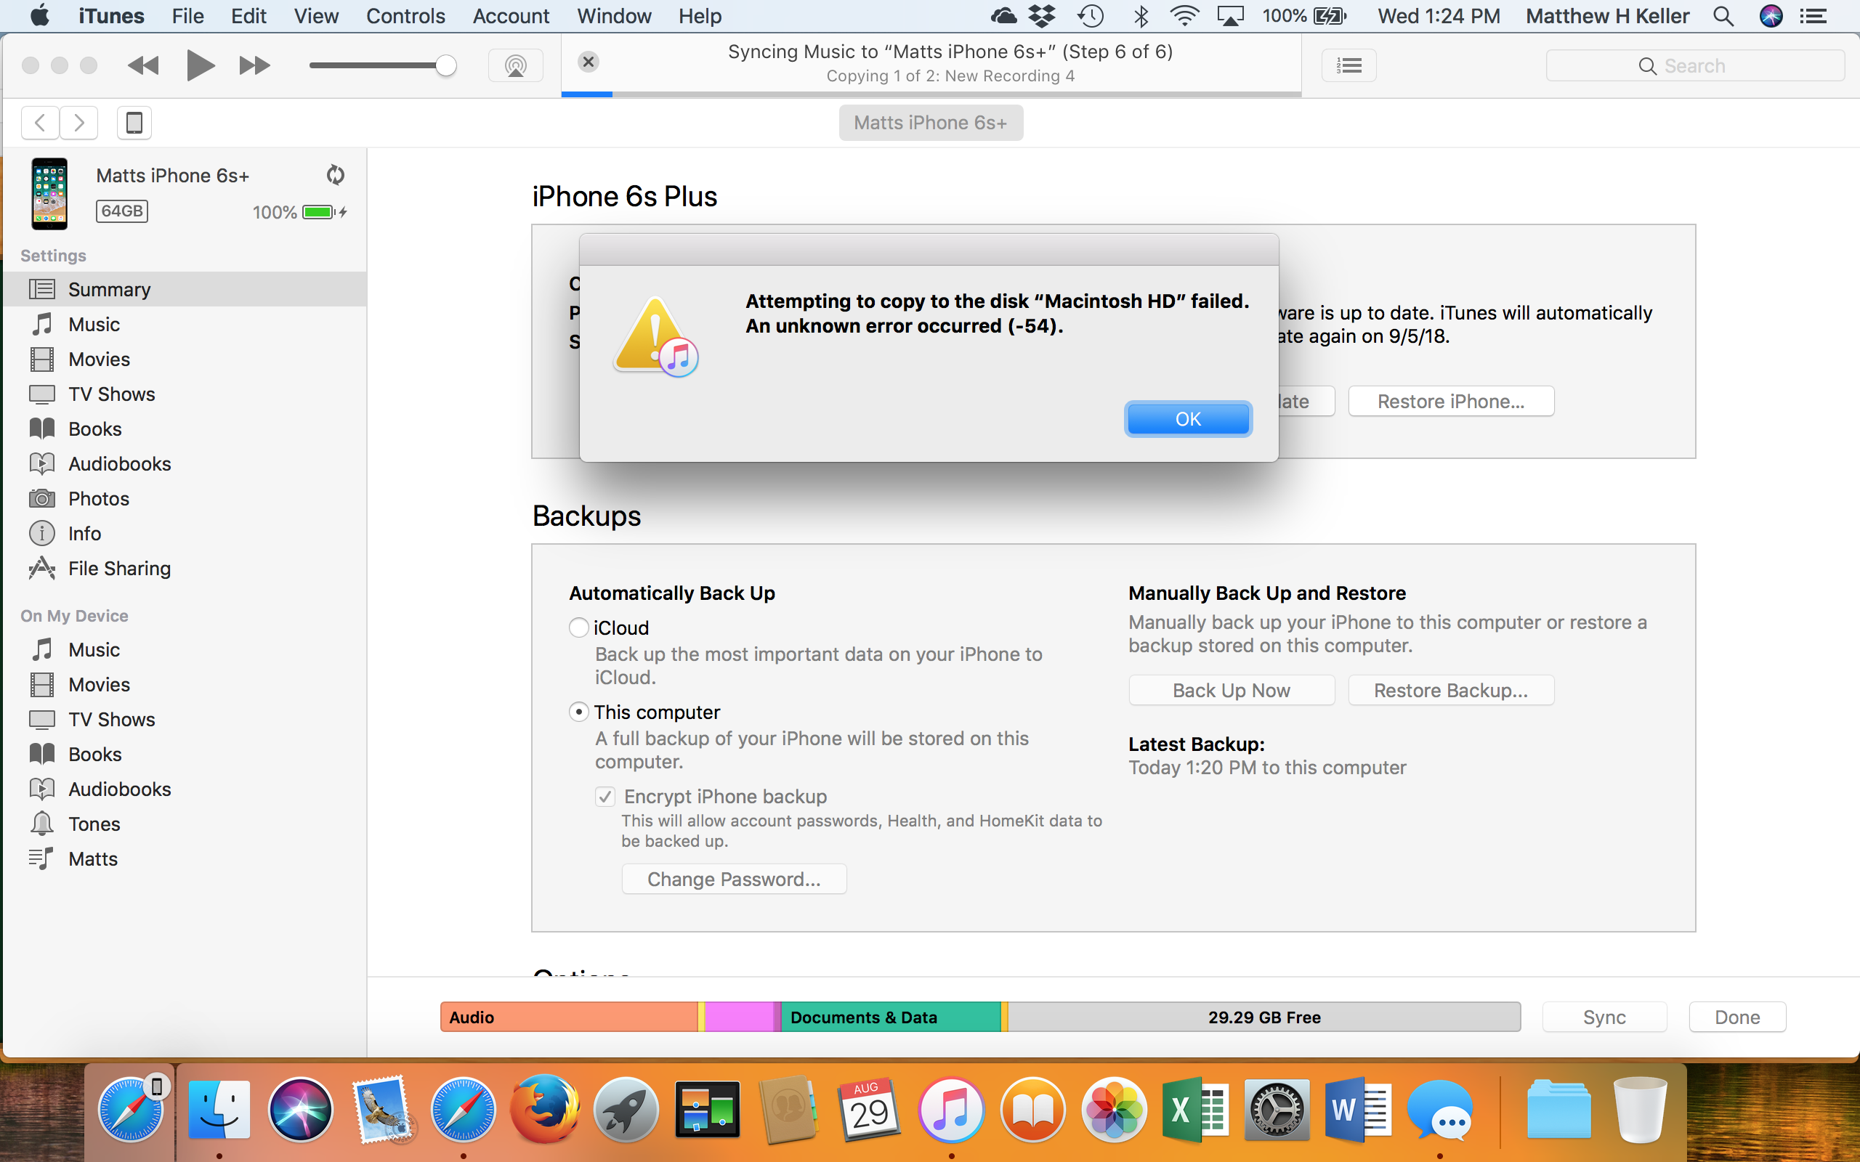Image resolution: width=1860 pixels, height=1162 pixels.
Task: Dismiss the error dialog with OK
Action: tap(1187, 419)
